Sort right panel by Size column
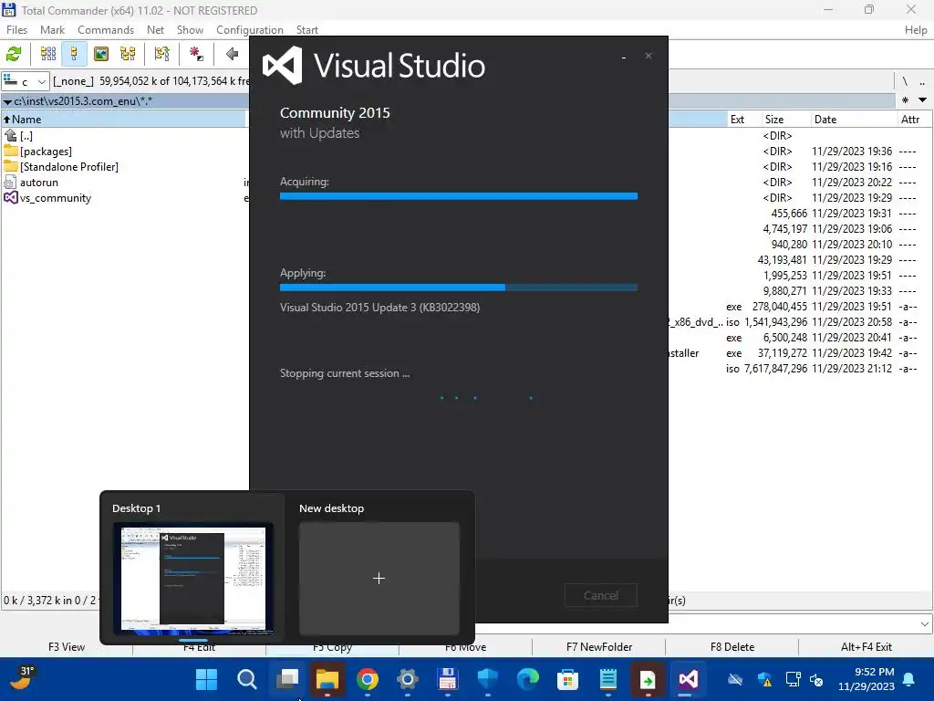The width and height of the screenshot is (934, 701). (785, 120)
